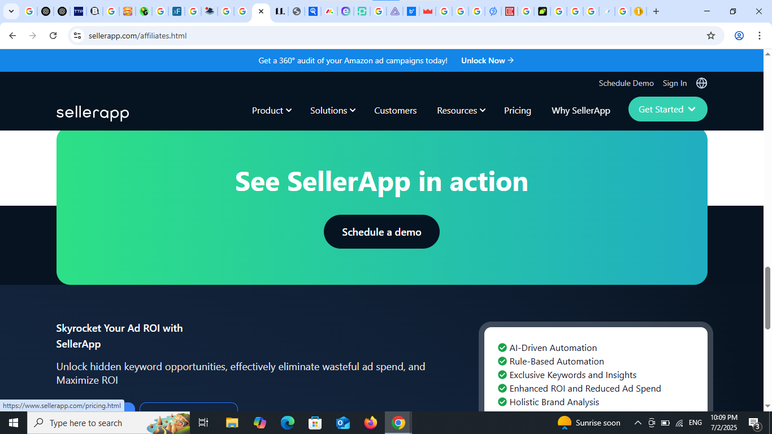The height and width of the screenshot is (434, 772).
Task: Go to Pricing in navigation
Action: click(518, 110)
